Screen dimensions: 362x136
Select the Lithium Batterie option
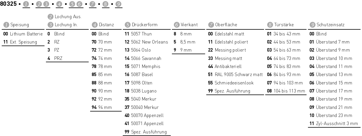click(23, 34)
